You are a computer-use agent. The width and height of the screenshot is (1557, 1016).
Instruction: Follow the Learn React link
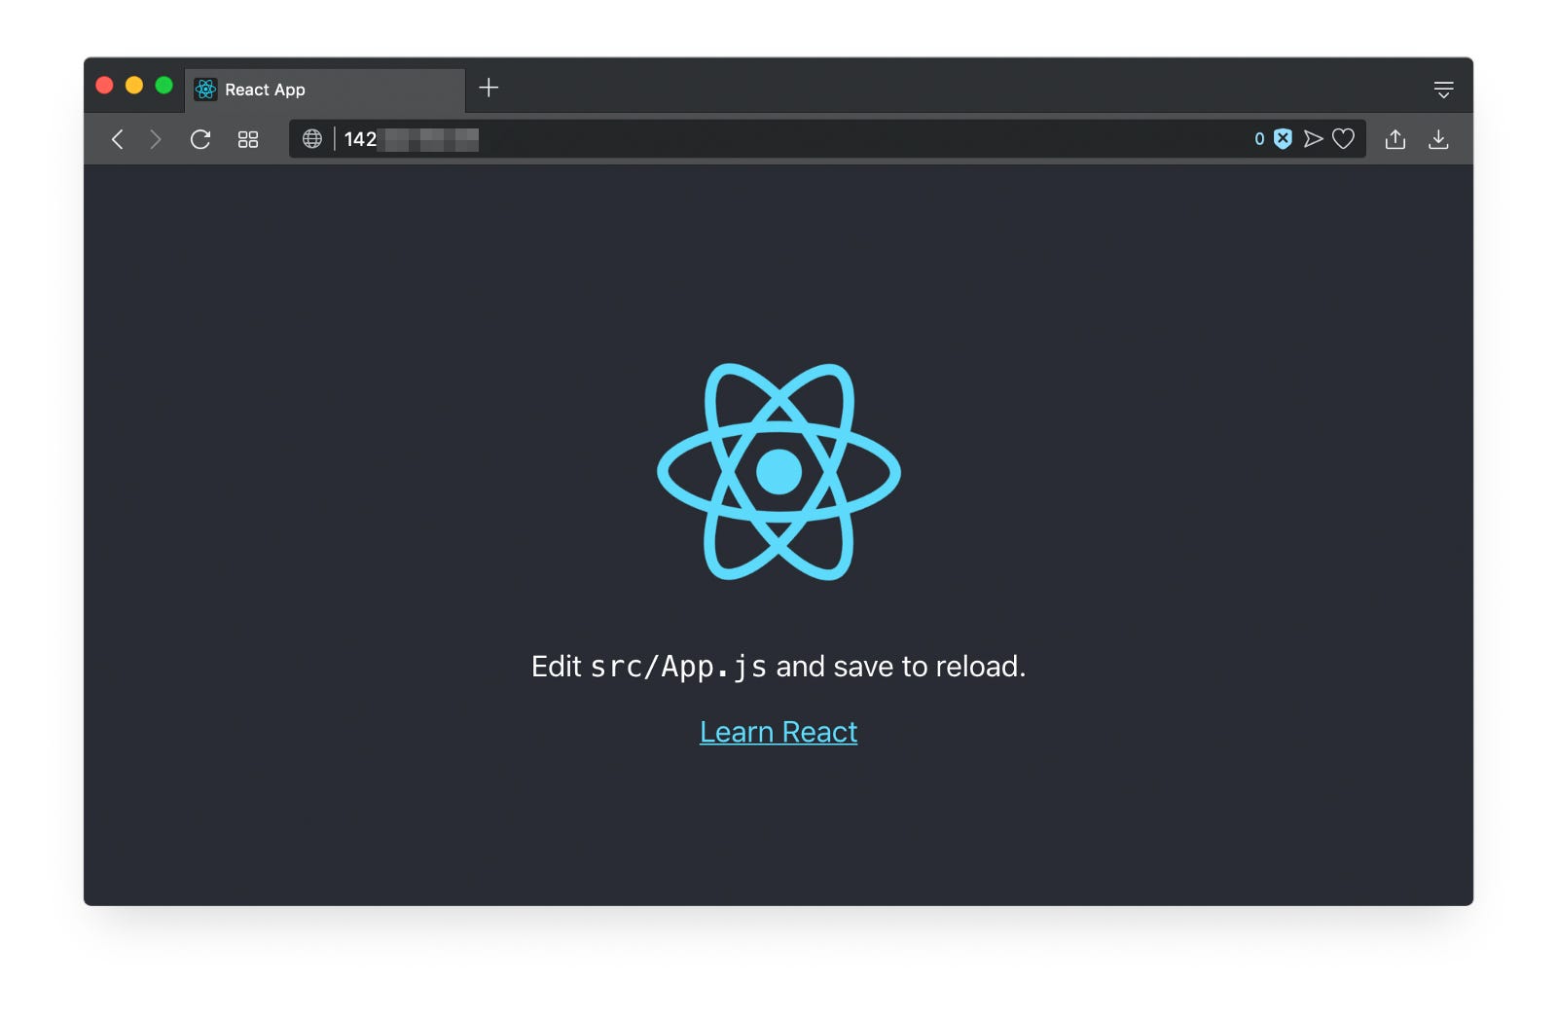coord(778,732)
